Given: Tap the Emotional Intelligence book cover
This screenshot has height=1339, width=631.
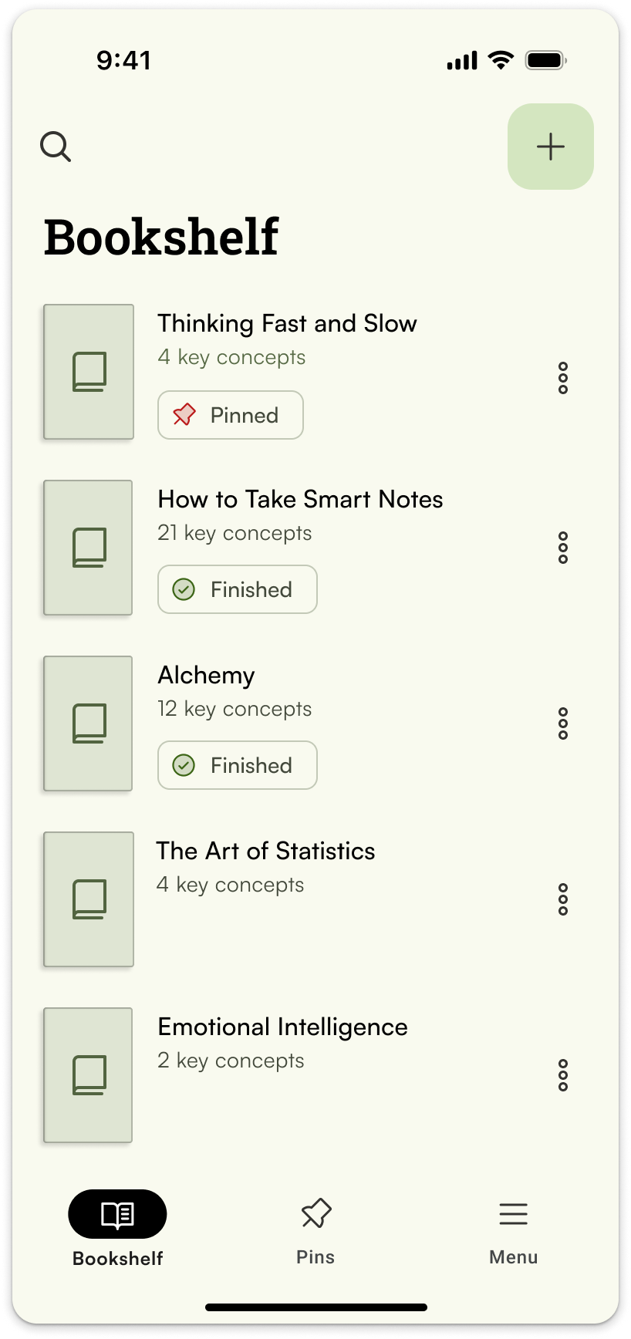Looking at the screenshot, I should tap(89, 1075).
